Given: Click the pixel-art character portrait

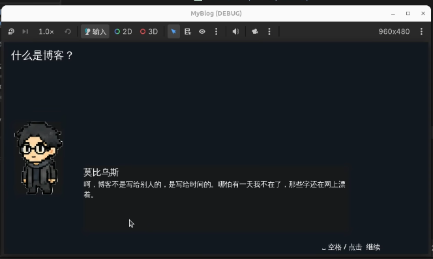Looking at the screenshot, I should click(38, 157).
